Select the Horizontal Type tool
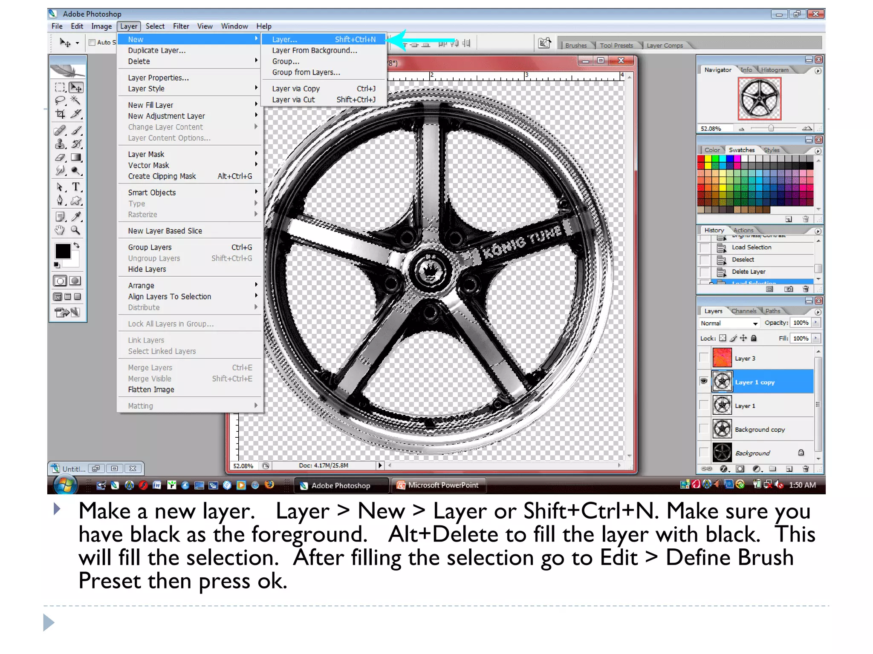This screenshot has height=654, width=873. [x=76, y=187]
